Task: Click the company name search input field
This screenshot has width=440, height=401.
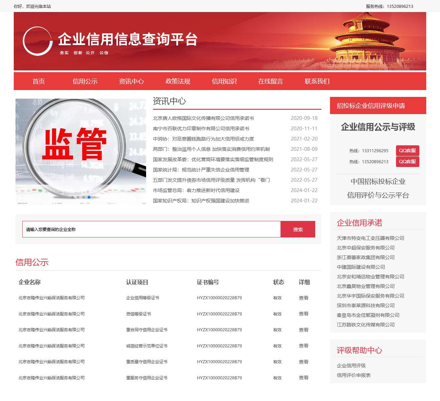Action: click(152, 229)
